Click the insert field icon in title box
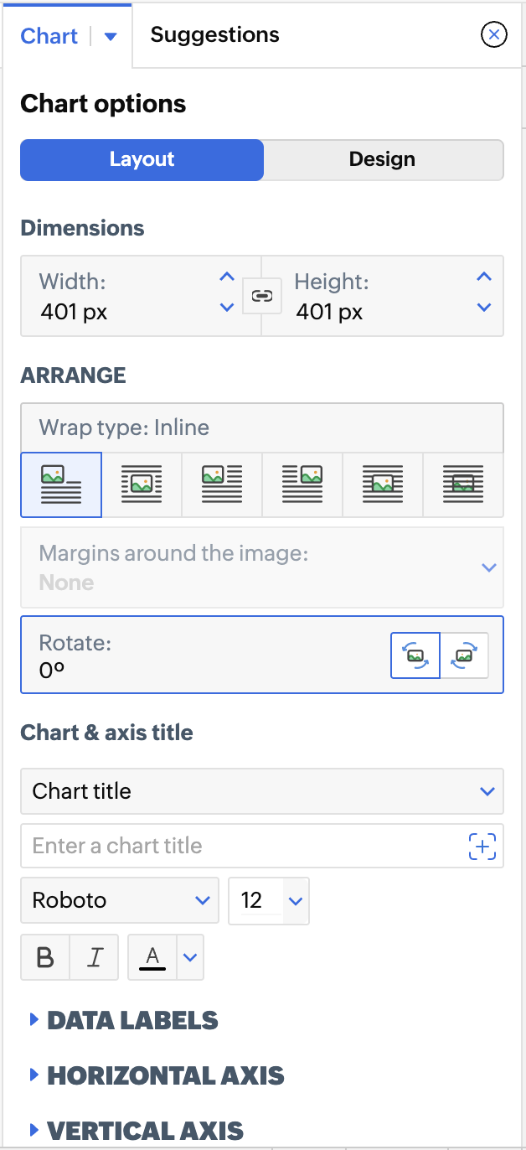 point(482,846)
